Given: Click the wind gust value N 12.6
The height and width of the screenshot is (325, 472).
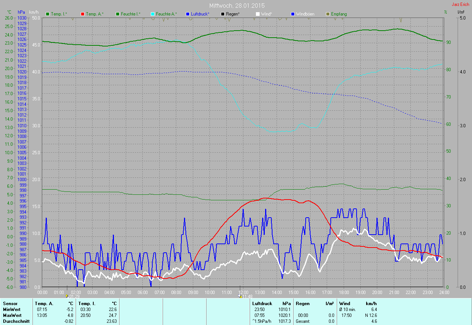Looking at the screenshot, I should click(x=371, y=315).
